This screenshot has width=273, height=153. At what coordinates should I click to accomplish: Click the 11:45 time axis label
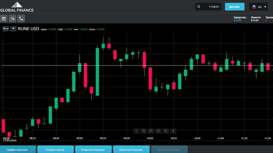pyautogui.click(x=268, y=138)
